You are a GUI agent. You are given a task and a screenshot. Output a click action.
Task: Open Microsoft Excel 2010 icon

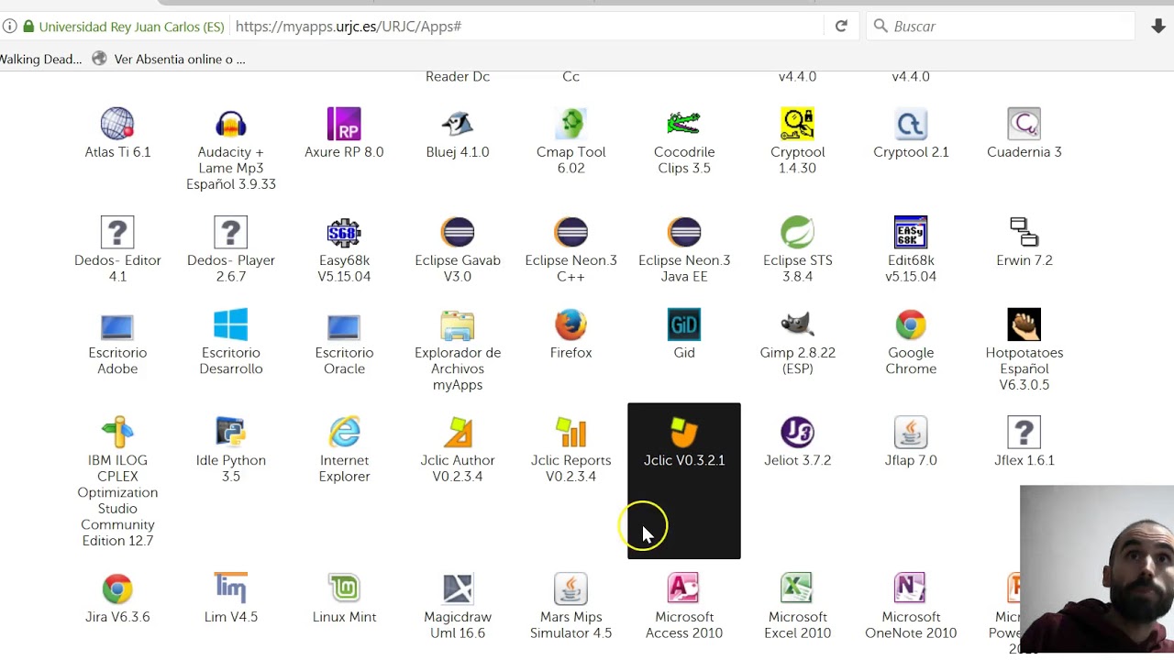pyautogui.click(x=798, y=588)
